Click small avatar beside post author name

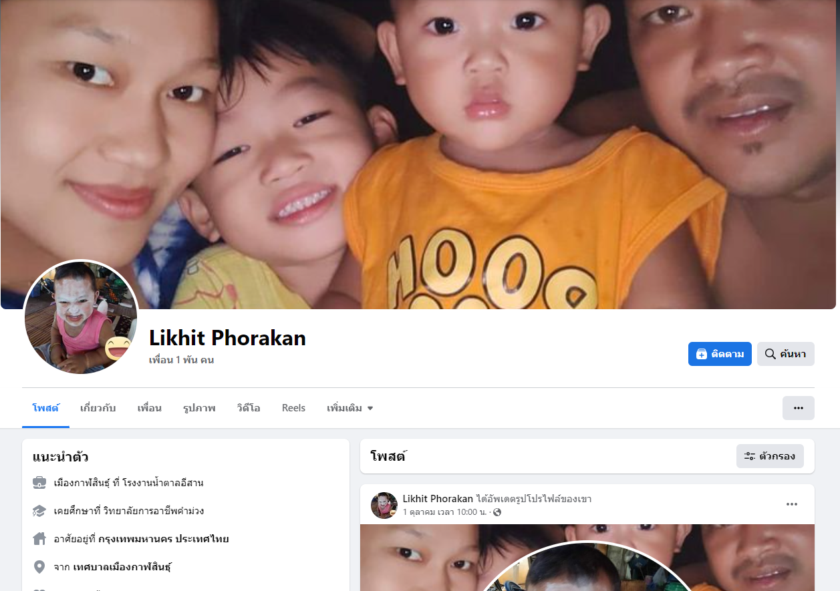click(384, 506)
